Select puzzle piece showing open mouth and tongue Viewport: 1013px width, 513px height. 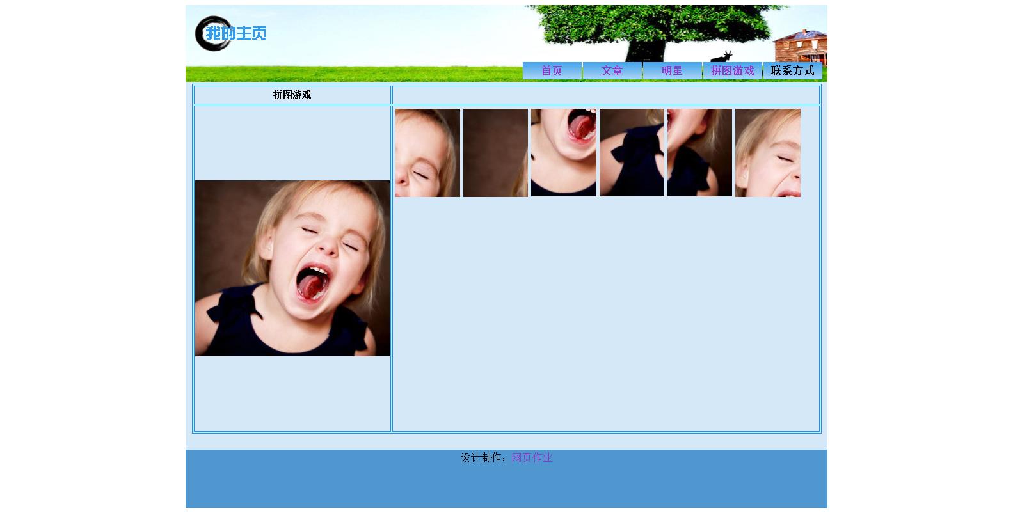pos(563,153)
